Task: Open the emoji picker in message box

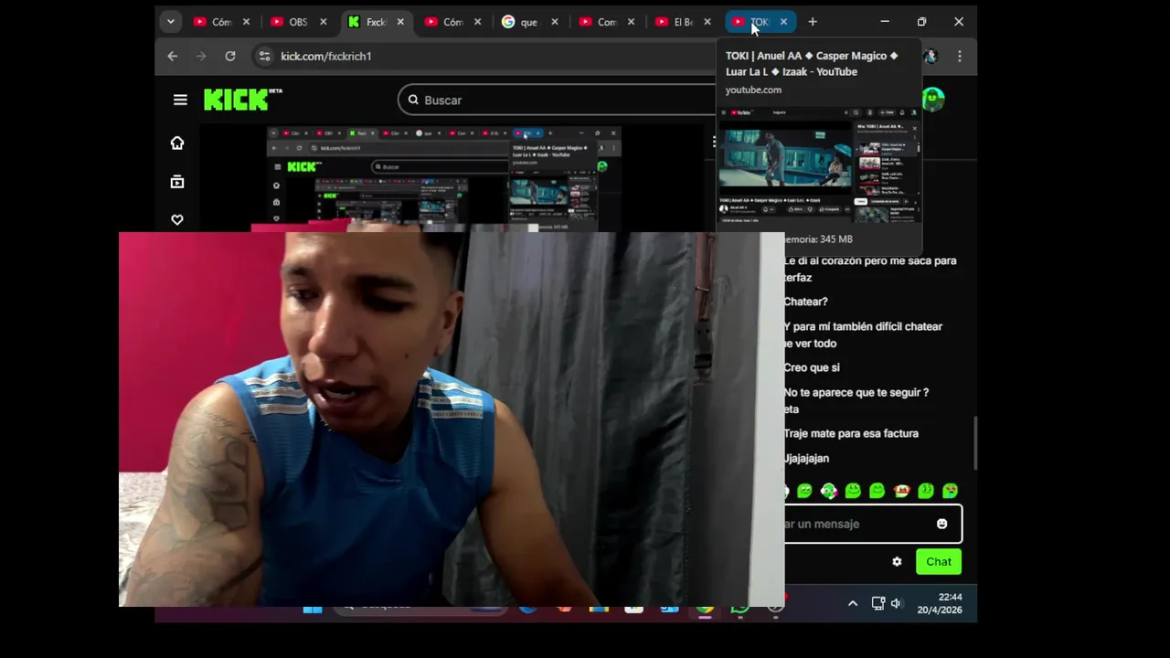Action: pos(942,524)
